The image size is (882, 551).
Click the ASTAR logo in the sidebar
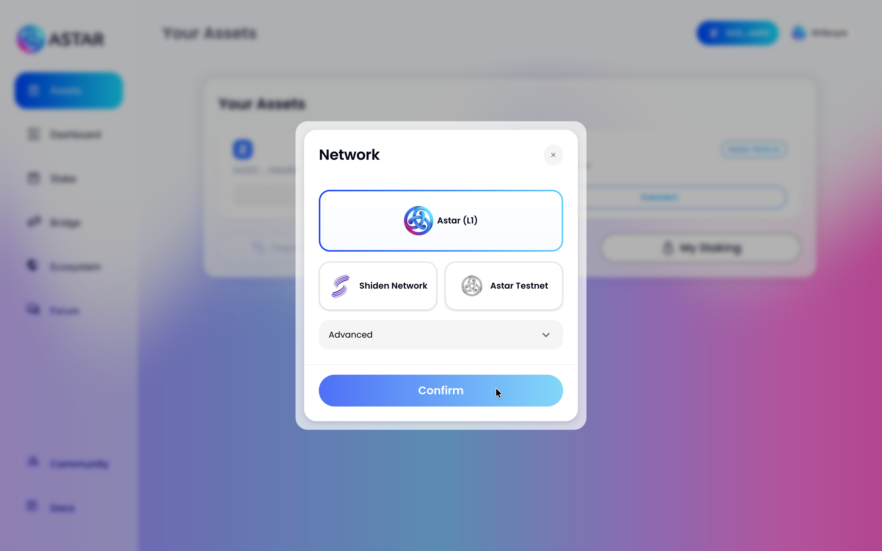(x=61, y=39)
